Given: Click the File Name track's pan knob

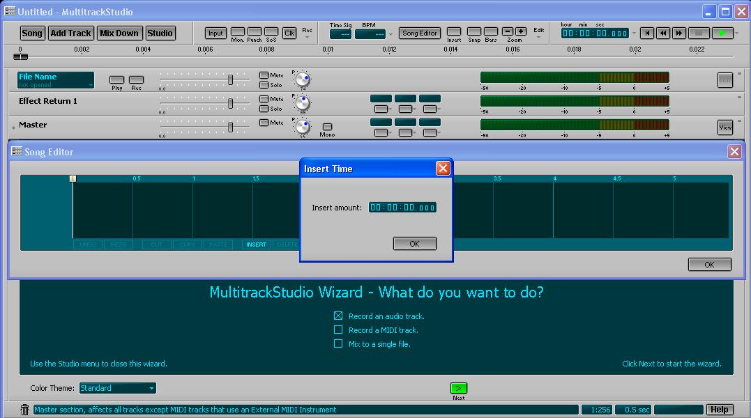Looking at the screenshot, I should click(303, 79).
